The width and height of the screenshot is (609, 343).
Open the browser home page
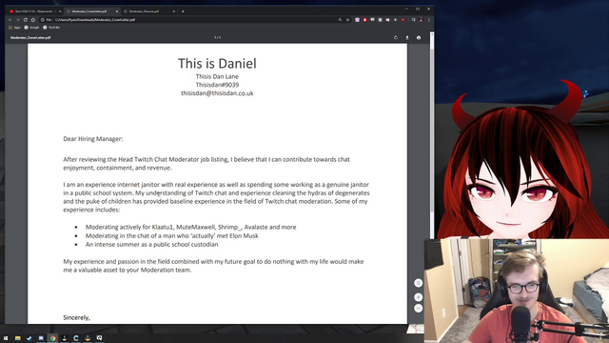point(33,20)
